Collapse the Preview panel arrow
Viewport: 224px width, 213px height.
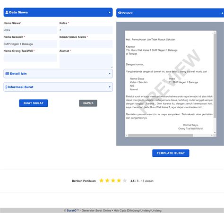[222, 13]
